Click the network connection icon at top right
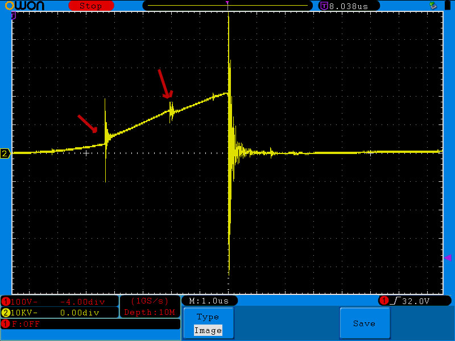This screenshot has width=455, height=341. pos(433,5)
